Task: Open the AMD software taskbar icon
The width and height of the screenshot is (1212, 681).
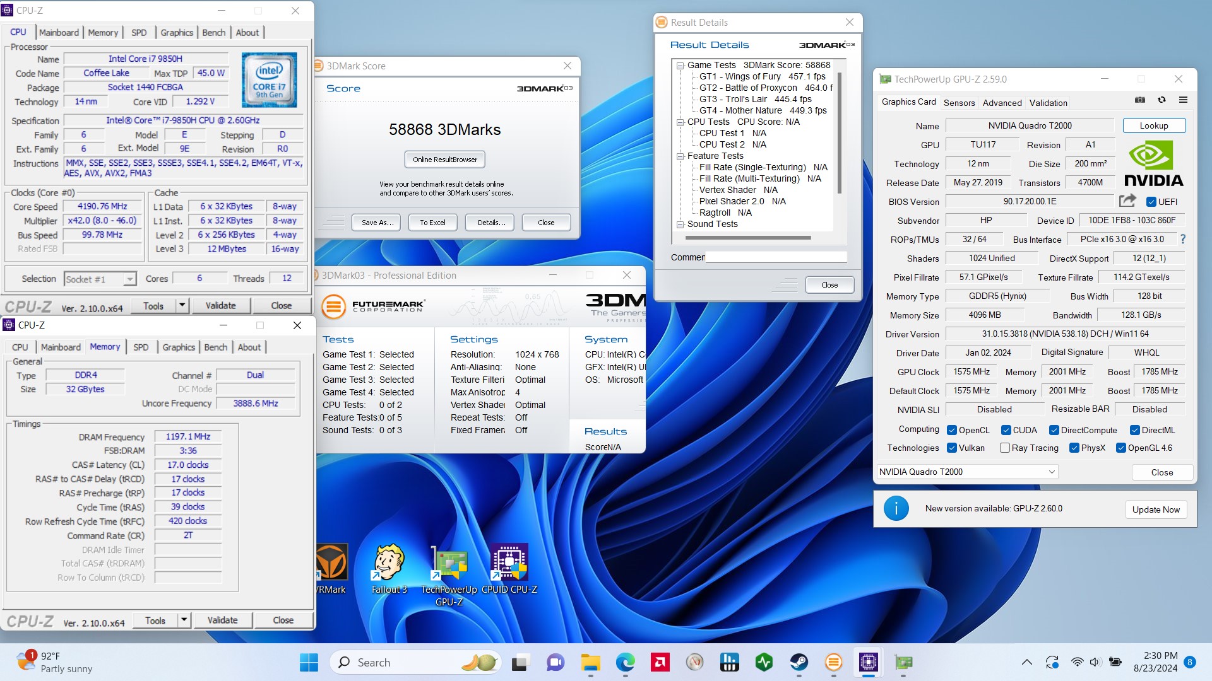Action: tap(660, 662)
